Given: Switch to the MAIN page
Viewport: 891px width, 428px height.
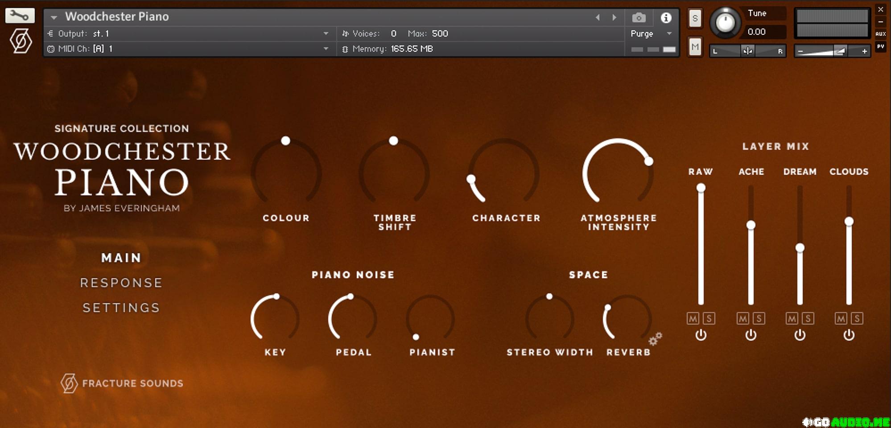Looking at the screenshot, I should click(x=121, y=258).
